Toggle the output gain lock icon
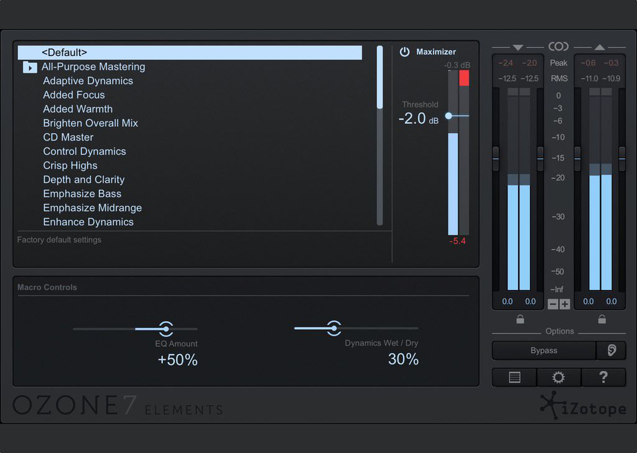 pos(602,319)
